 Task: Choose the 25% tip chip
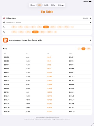[50, 32]
